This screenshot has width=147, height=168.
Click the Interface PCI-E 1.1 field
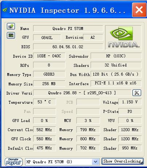pyautogui.click(x=116, y=83)
